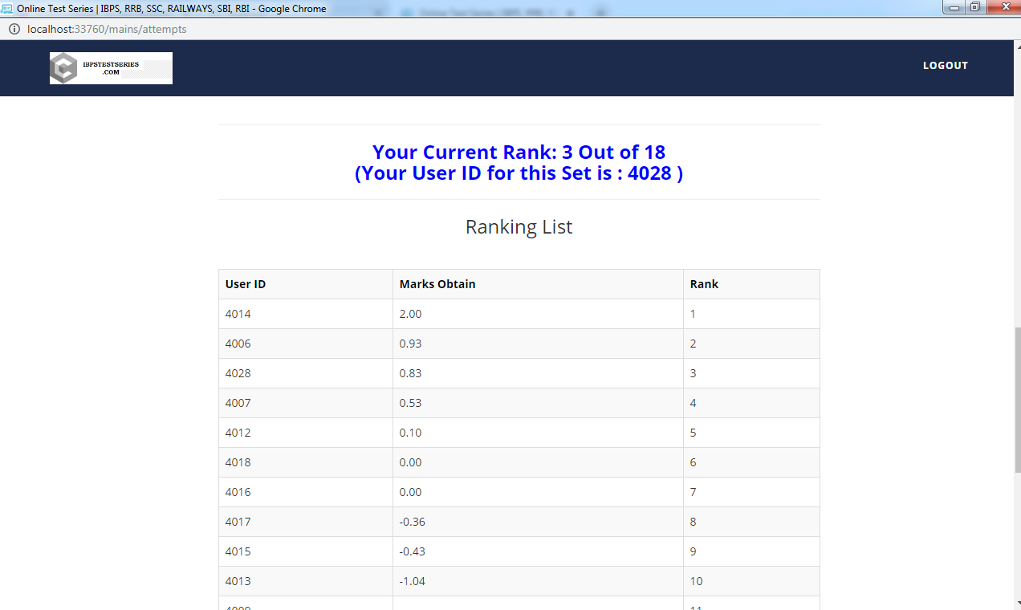Click the LOGOUT link
The height and width of the screenshot is (610, 1021).
[x=945, y=66]
